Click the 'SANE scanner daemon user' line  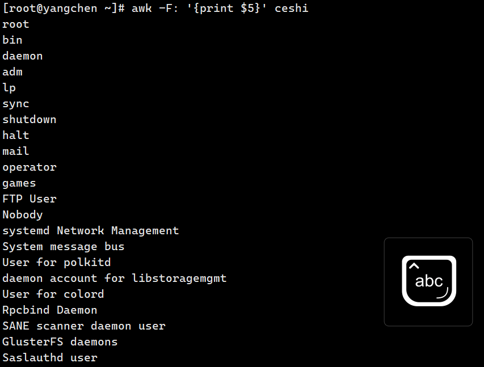click(x=84, y=326)
